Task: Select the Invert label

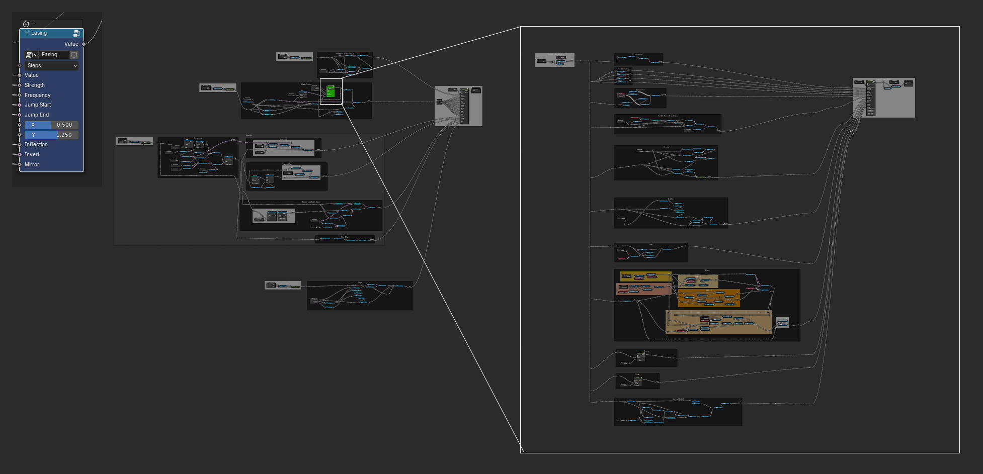Action: coord(32,155)
